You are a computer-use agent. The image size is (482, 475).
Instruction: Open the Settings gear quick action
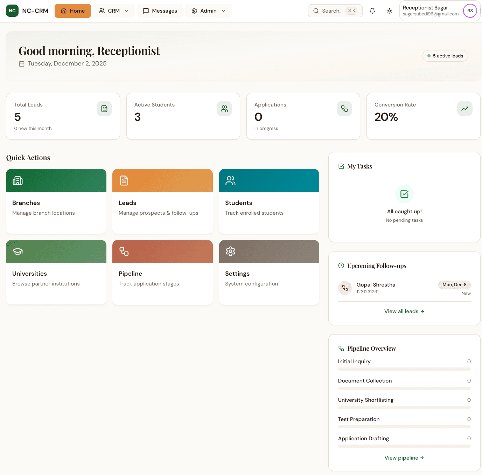point(230,251)
